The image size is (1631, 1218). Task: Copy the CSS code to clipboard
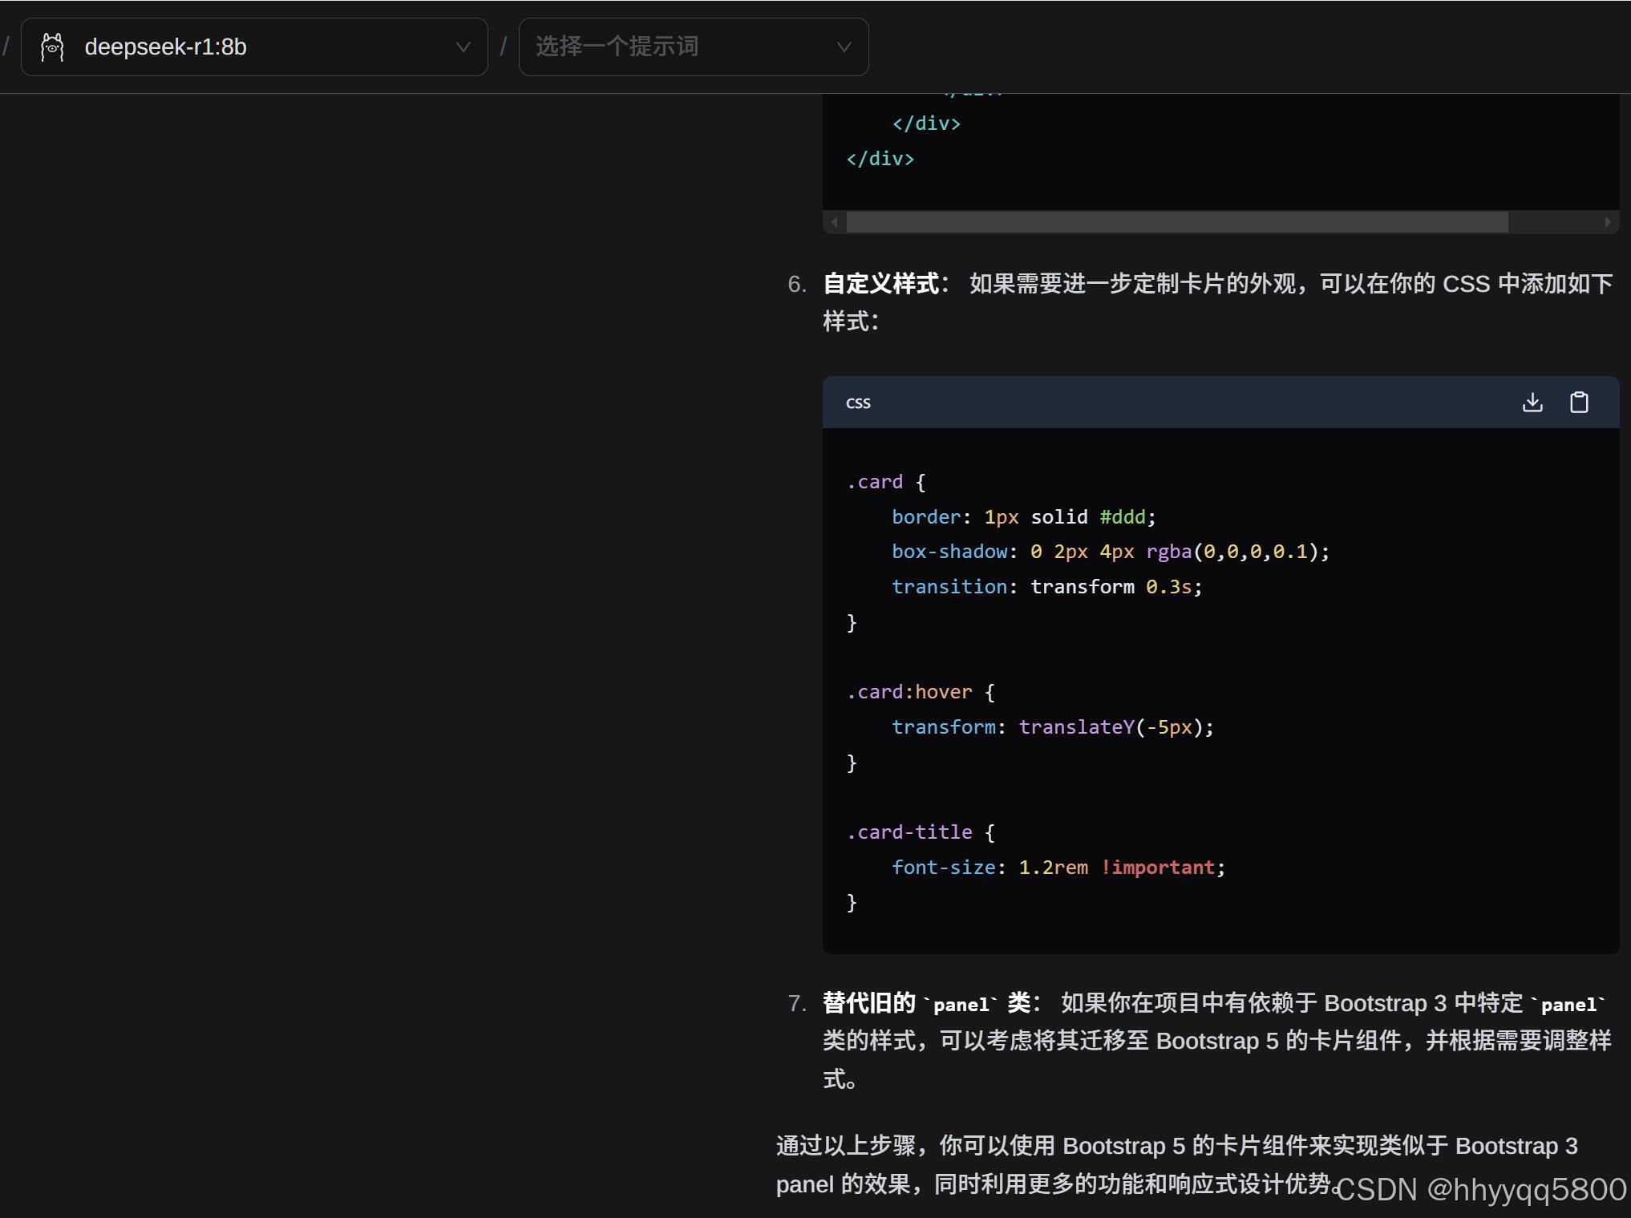click(1579, 403)
